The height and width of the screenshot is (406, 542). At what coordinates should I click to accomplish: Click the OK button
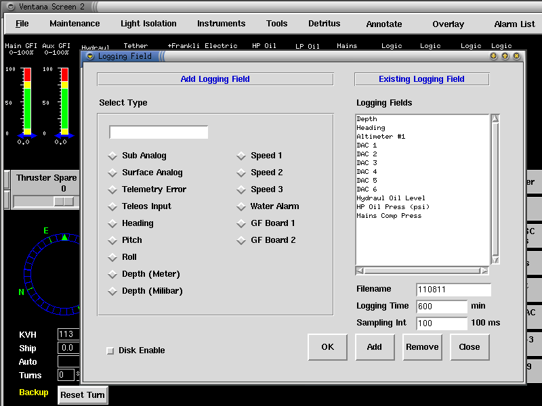[x=328, y=347]
